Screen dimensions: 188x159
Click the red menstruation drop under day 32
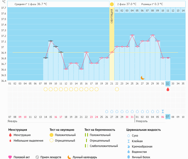(168, 89)
